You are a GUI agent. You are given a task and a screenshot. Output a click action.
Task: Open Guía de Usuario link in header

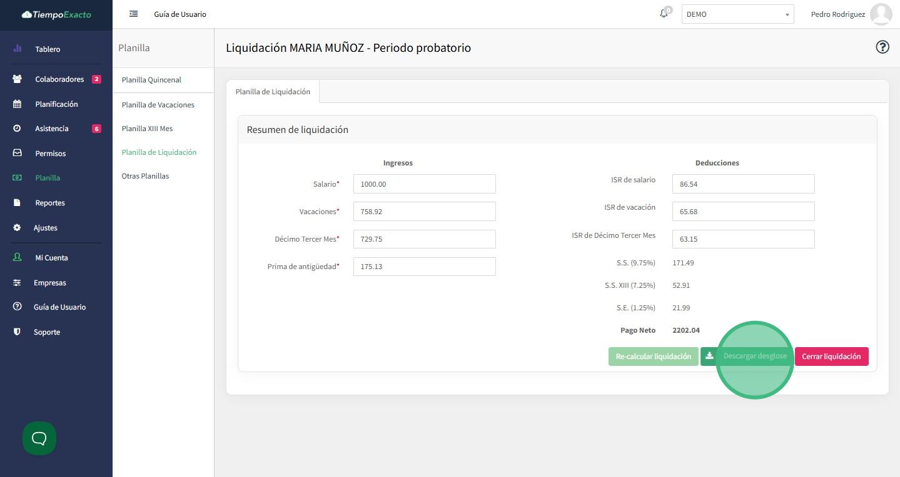180,14
